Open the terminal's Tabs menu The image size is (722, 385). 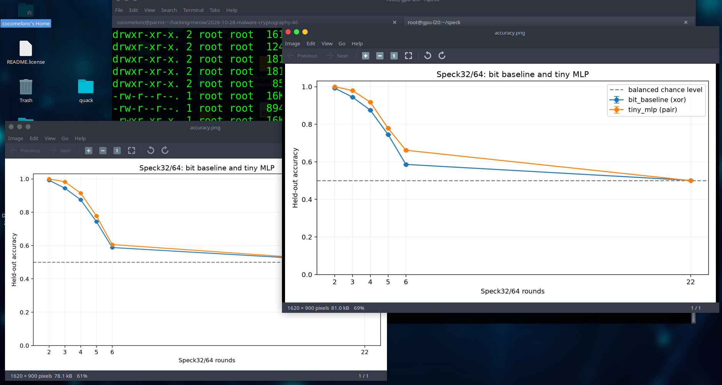(215, 10)
